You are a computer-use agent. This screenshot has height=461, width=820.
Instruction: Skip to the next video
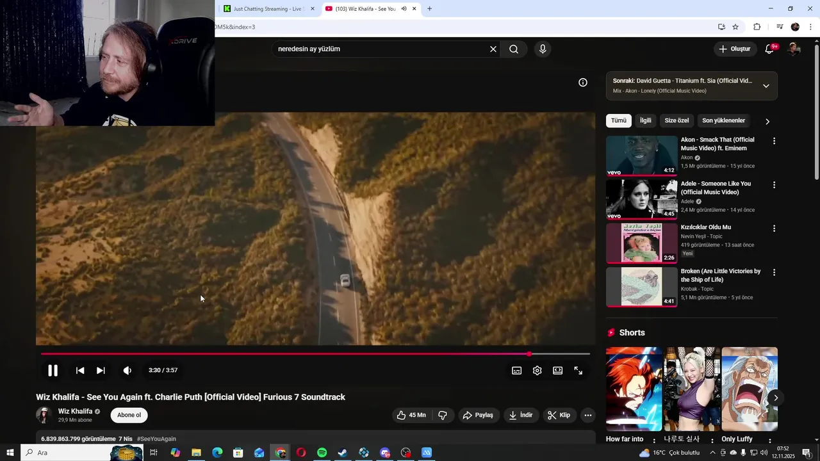click(101, 370)
